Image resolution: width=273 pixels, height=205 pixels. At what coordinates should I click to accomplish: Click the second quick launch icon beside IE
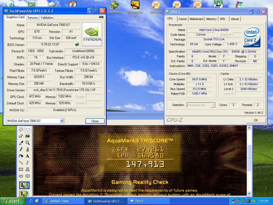37,201
